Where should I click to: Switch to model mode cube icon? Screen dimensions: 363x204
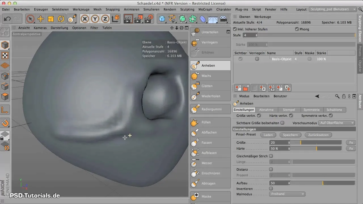pyautogui.click(x=5, y=45)
